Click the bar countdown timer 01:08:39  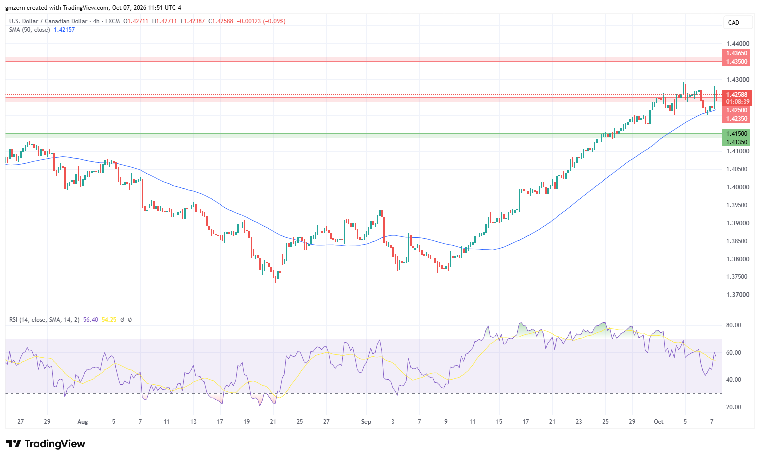(737, 102)
